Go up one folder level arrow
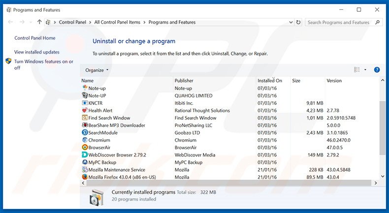This screenshot has width=389, height=213. point(39,22)
